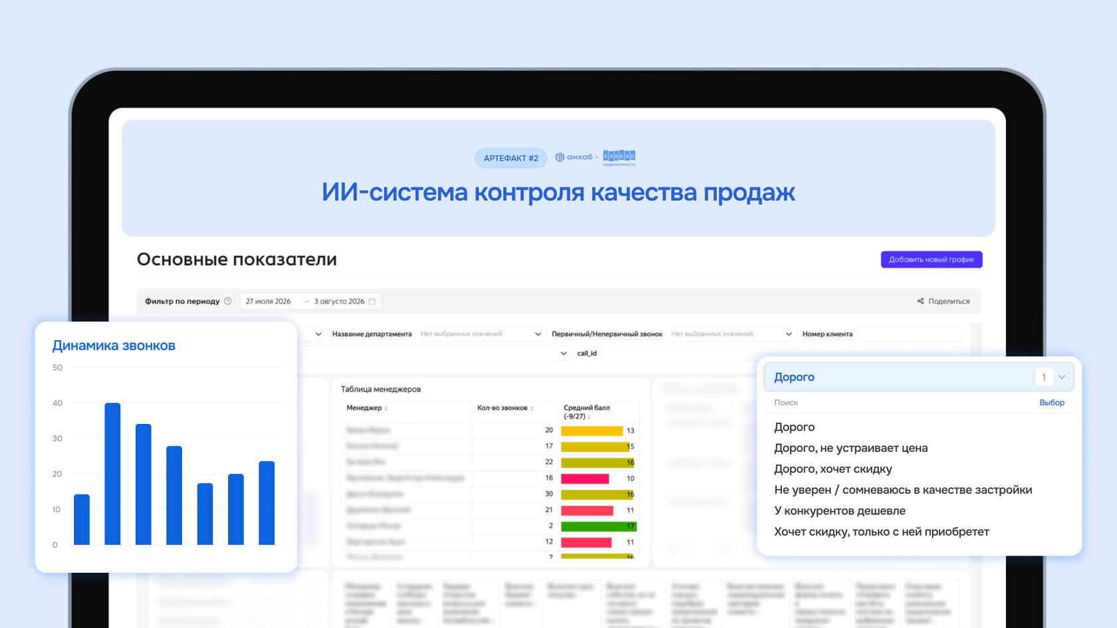Click the average score value 15

point(630,447)
